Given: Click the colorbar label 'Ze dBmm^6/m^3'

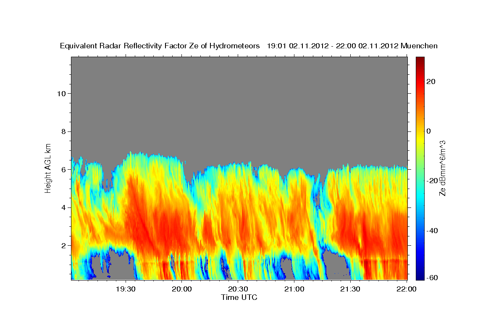Looking at the screenshot, I should (442, 168).
